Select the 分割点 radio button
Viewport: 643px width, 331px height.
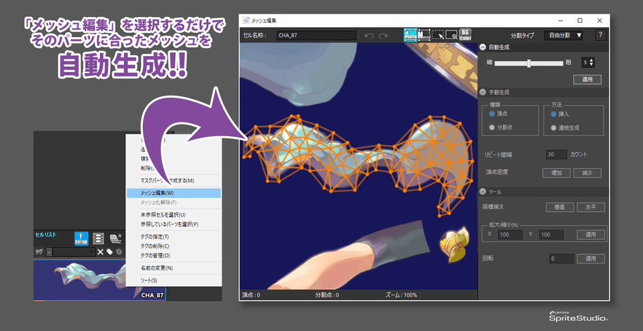click(x=491, y=127)
